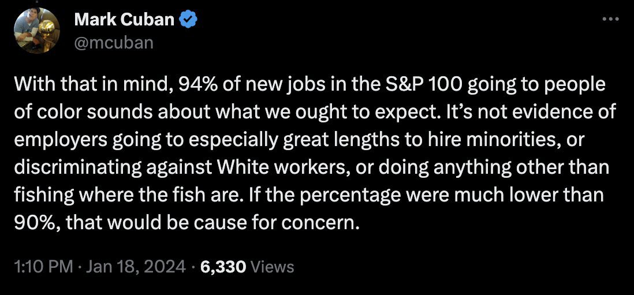Click the "94%" figure in the tweet

click(197, 85)
